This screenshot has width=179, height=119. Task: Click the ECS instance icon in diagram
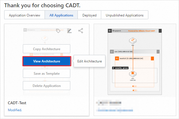[x=132, y=74]
